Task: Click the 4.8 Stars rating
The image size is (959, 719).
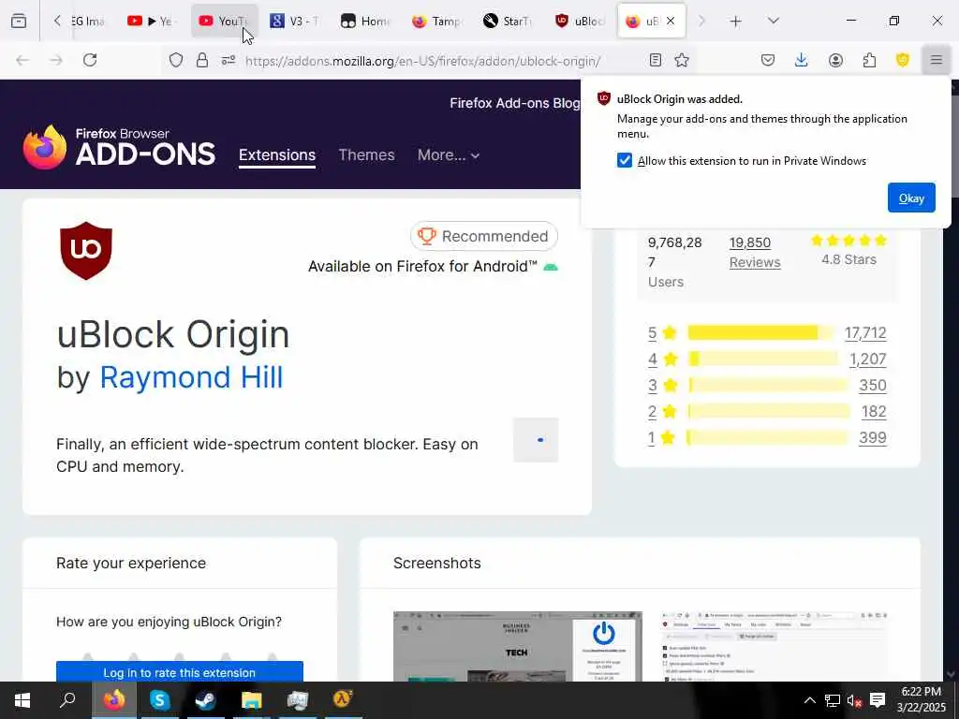Action: coord(848,250)
